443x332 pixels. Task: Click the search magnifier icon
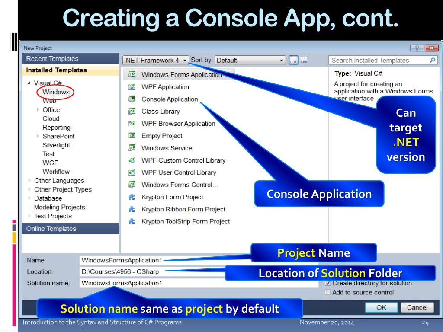pyautogui.click(x=432, y=60)
